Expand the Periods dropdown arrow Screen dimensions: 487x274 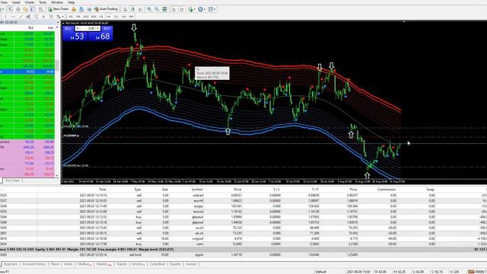coord(205,9)
